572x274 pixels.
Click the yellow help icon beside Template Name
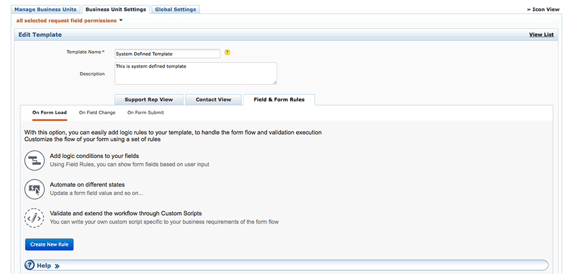[x=227, y=53]
